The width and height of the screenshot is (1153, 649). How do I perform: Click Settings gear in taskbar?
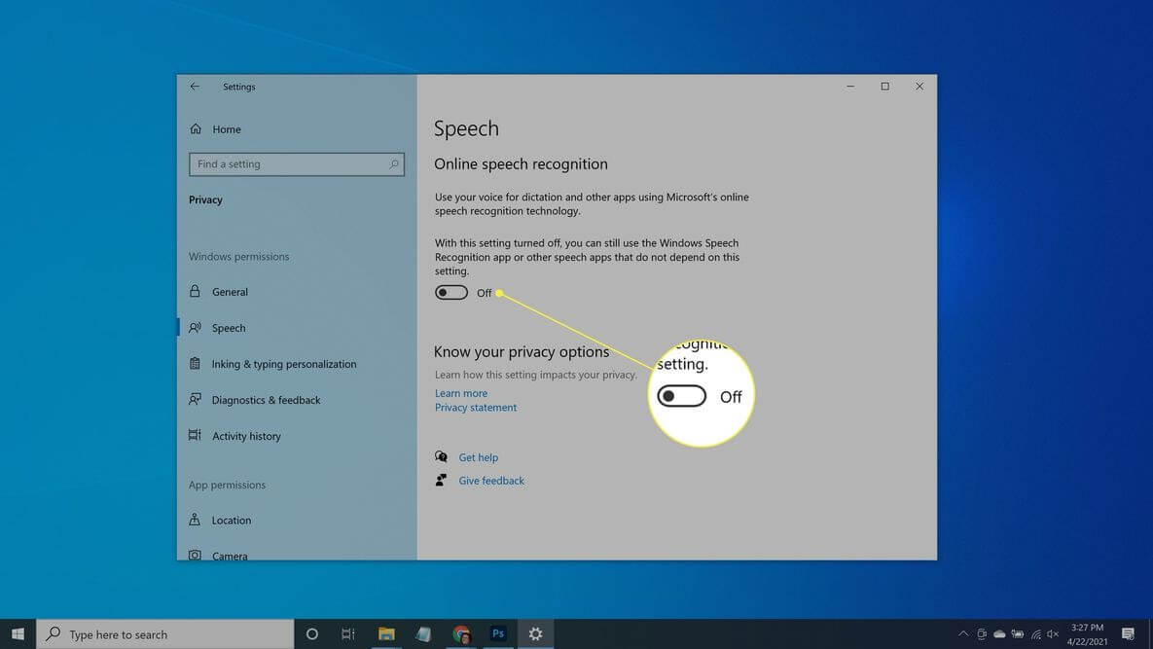point(535,633)
